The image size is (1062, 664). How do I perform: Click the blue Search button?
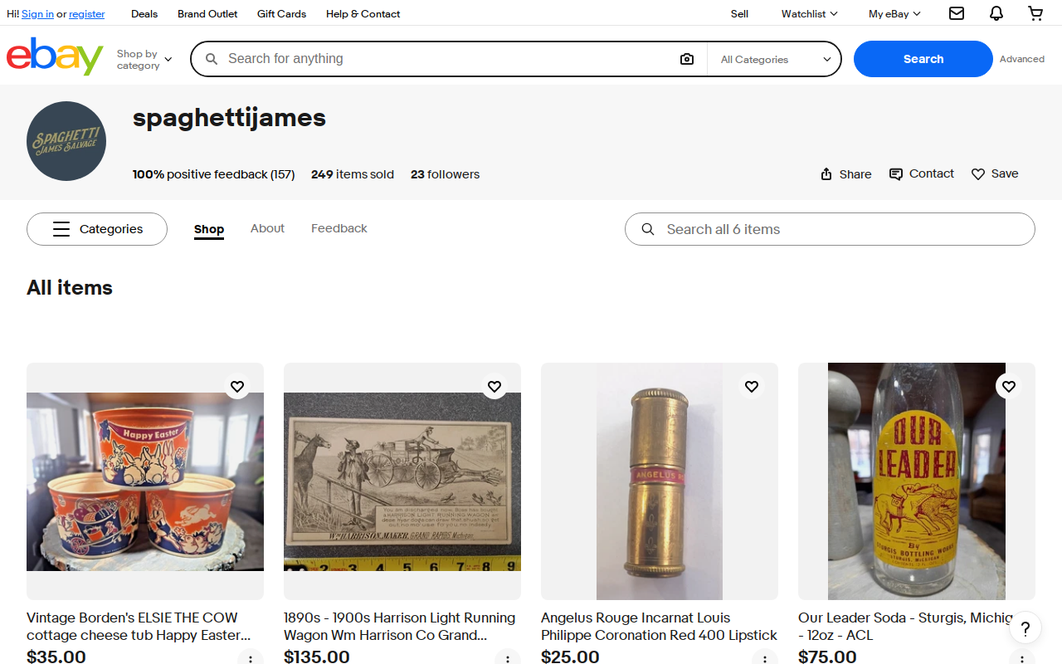point(923,59)
